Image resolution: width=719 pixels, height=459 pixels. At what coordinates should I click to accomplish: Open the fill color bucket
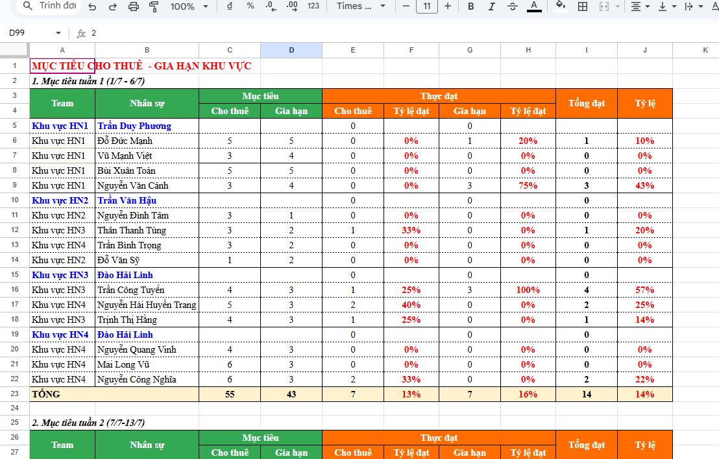coord(561,6)
